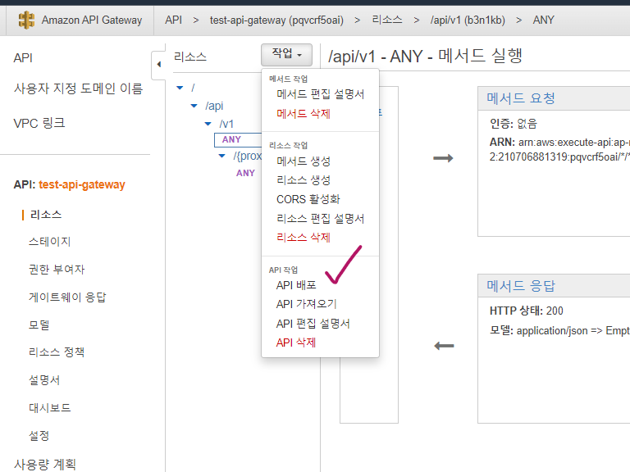Click the Amazon API Gateway logo icon
Viewport: 630px width, 472px height.
coord(26,20)
